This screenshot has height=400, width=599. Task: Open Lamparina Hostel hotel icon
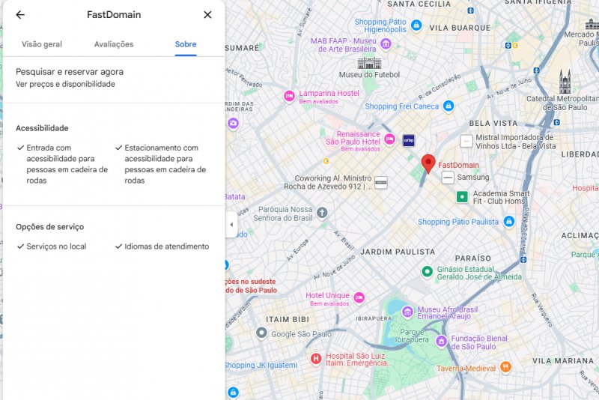click(289, 97)
